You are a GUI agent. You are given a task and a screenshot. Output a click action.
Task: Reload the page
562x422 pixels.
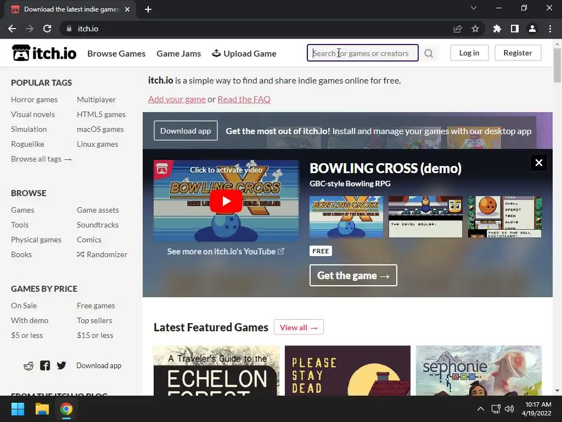coord(47,29)
